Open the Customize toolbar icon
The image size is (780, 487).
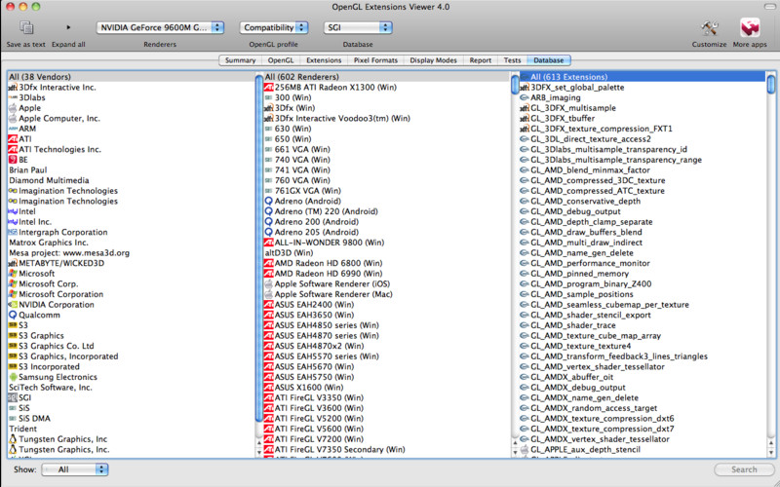click(709, 27)
